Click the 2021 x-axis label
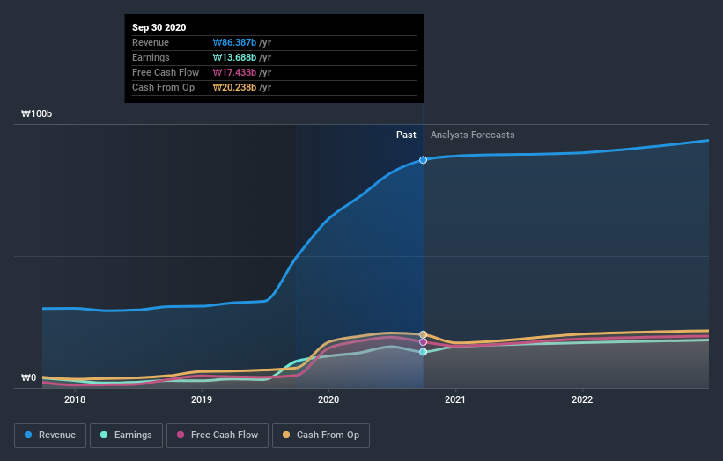Screen dimensions: 723x461 (455, 399)
